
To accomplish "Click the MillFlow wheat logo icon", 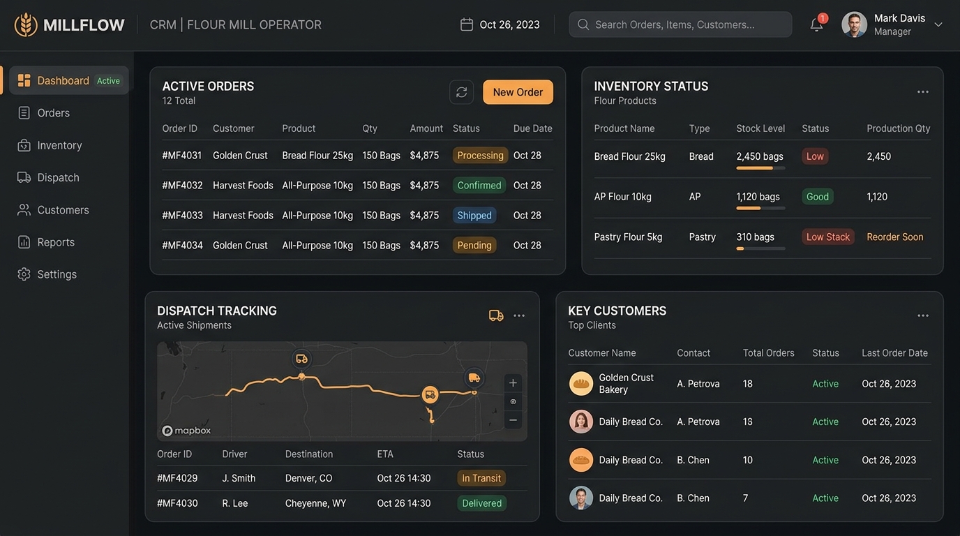I will coord(26,24).
